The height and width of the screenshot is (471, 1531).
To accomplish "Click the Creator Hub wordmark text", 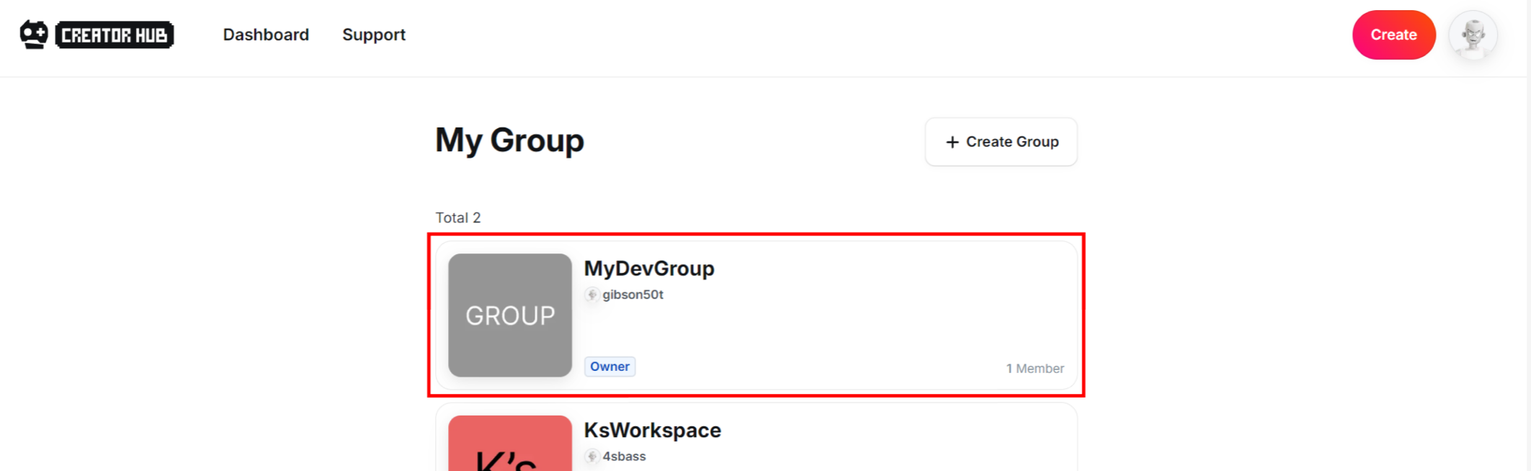I will pyautogui.click(x=115, y=35).
